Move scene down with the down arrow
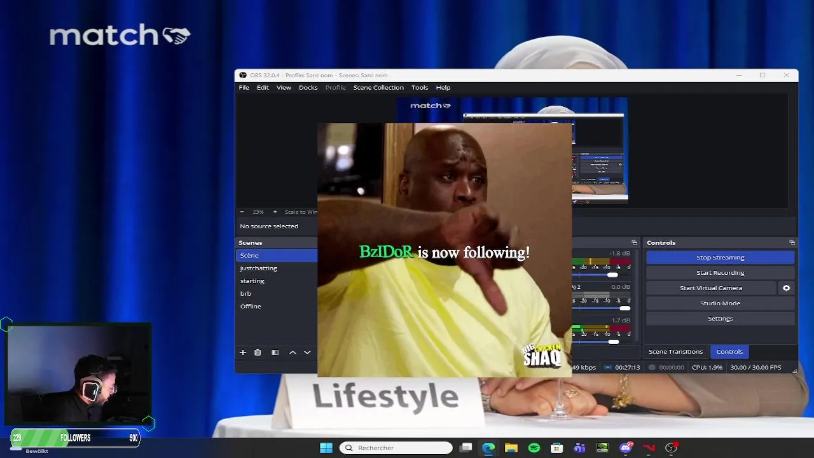This screenshot has width=814, height=458. click(x=307, y=352)
